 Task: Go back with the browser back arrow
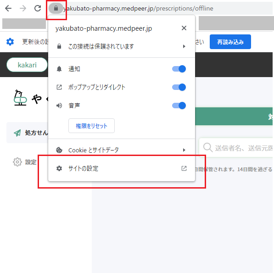point(8,8)
